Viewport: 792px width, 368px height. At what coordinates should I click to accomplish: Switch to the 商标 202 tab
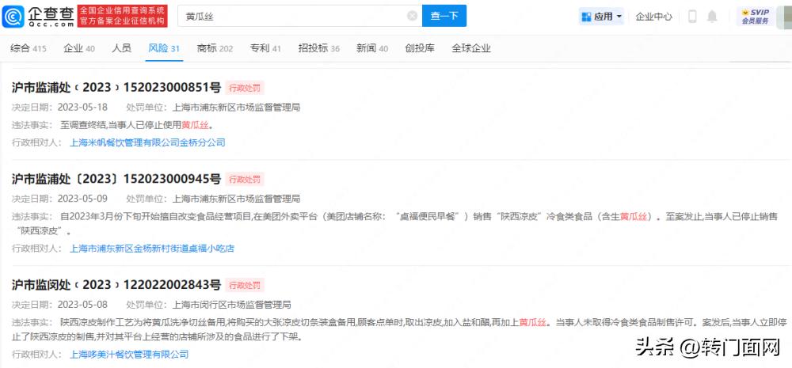[215, 48]
